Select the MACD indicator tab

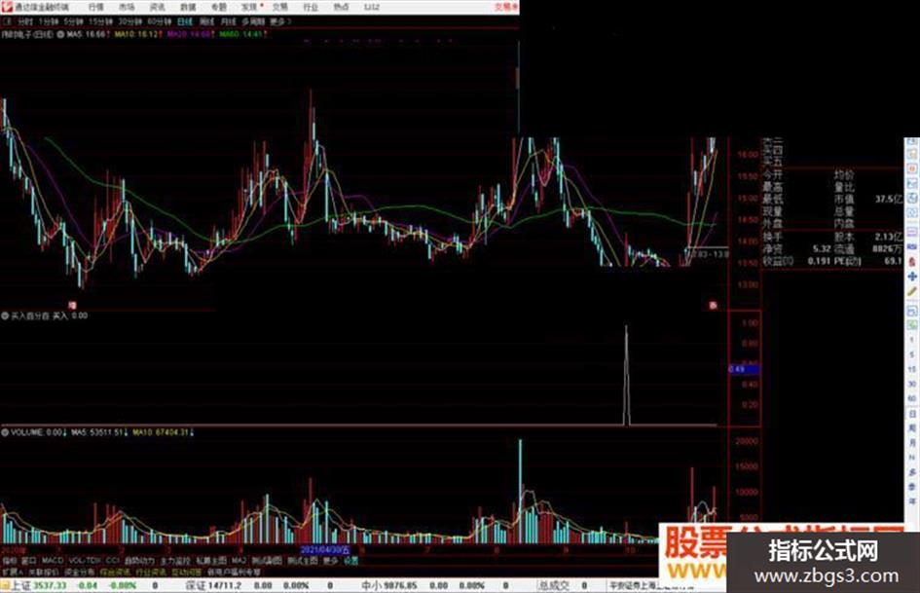point(53,561)
